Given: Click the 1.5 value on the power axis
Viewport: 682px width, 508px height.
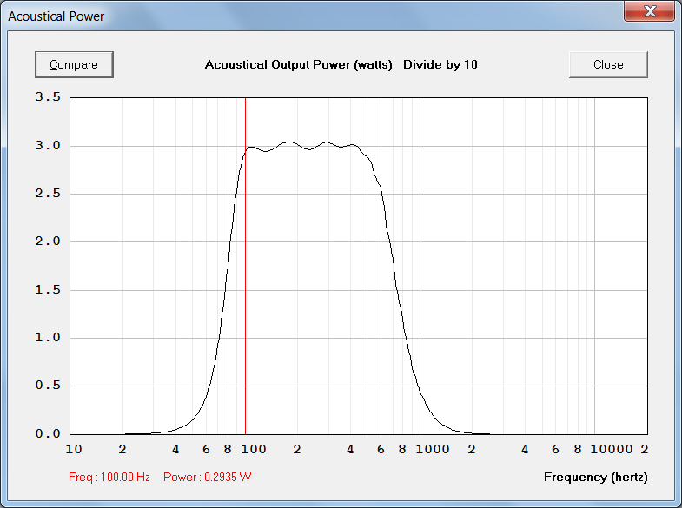Looking at the screenshot, I should (48, 290).
